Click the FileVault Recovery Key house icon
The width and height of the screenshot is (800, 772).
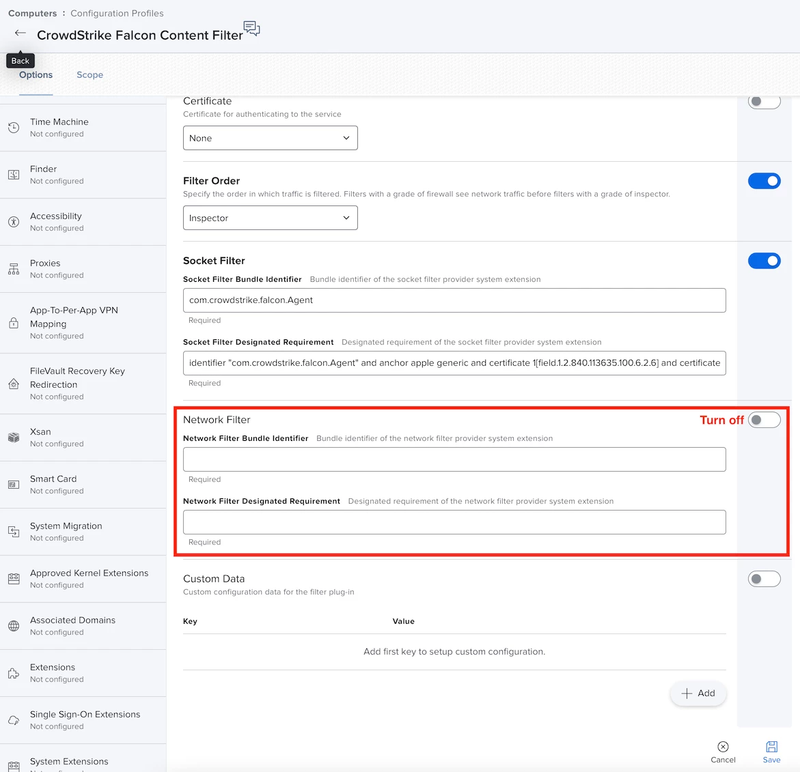[14, 384]
